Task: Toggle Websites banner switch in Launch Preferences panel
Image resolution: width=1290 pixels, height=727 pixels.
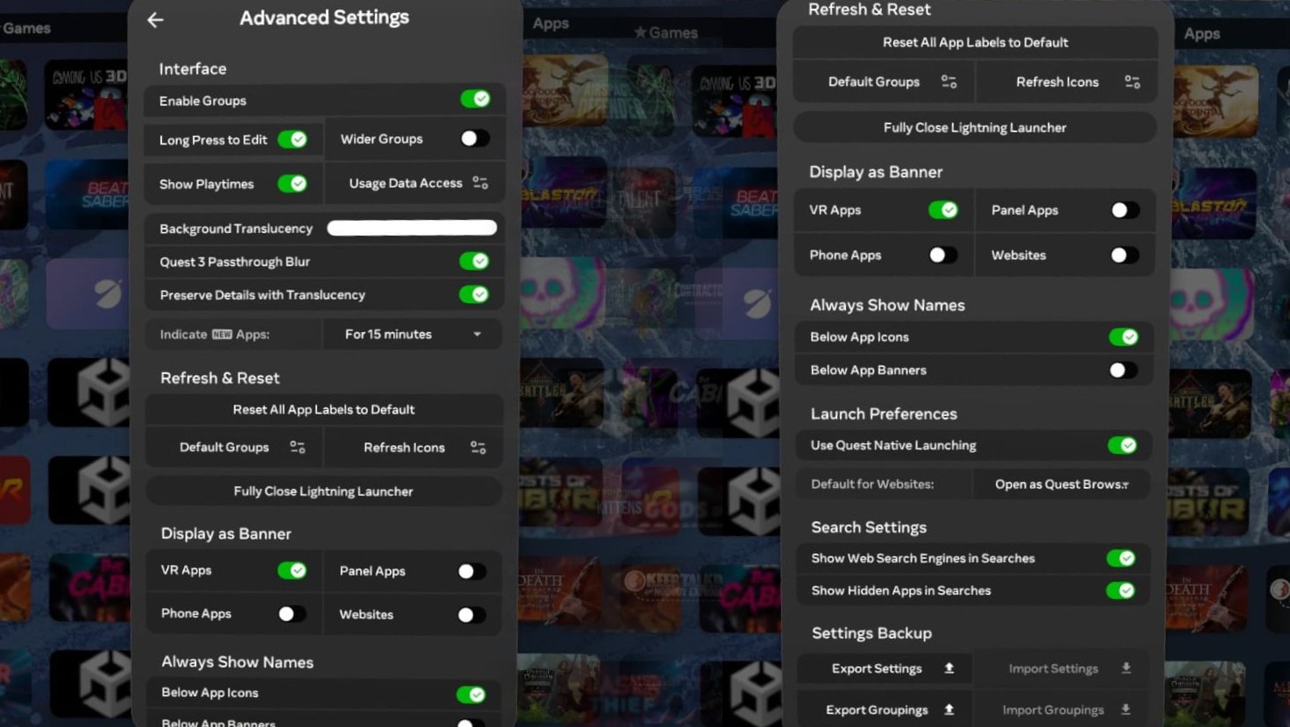Action: click(x=1124, y=255)
